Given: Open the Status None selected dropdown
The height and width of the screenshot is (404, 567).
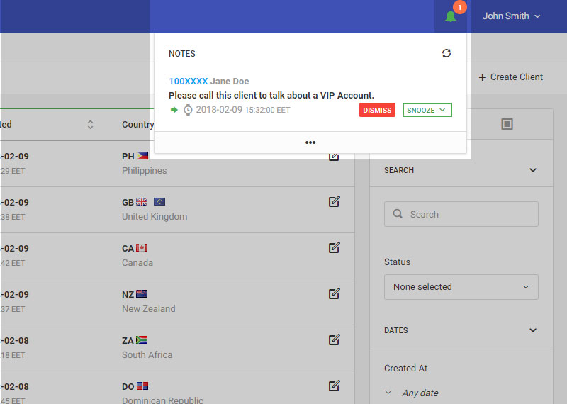Looking at the screenshot, I should 461,287.
